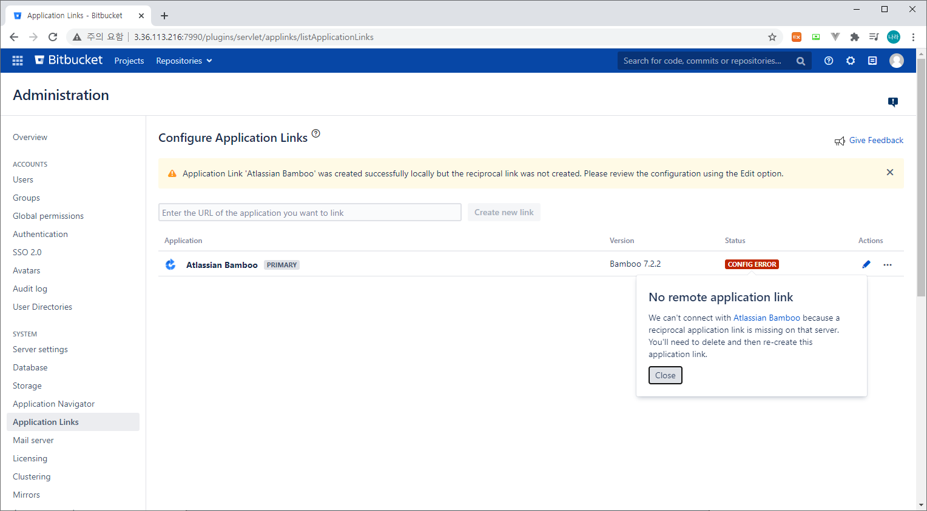
Task: Open Authentication settings
Action: (40, 234)
